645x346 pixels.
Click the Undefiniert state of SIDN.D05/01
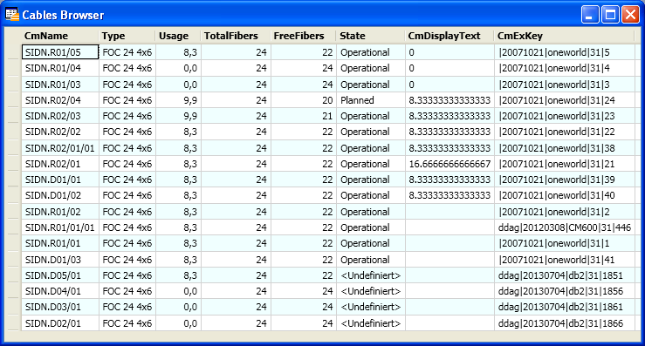click(x=371, y=275)
